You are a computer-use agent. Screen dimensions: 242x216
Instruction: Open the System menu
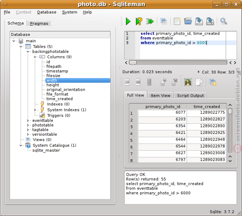tap(70, 12)
